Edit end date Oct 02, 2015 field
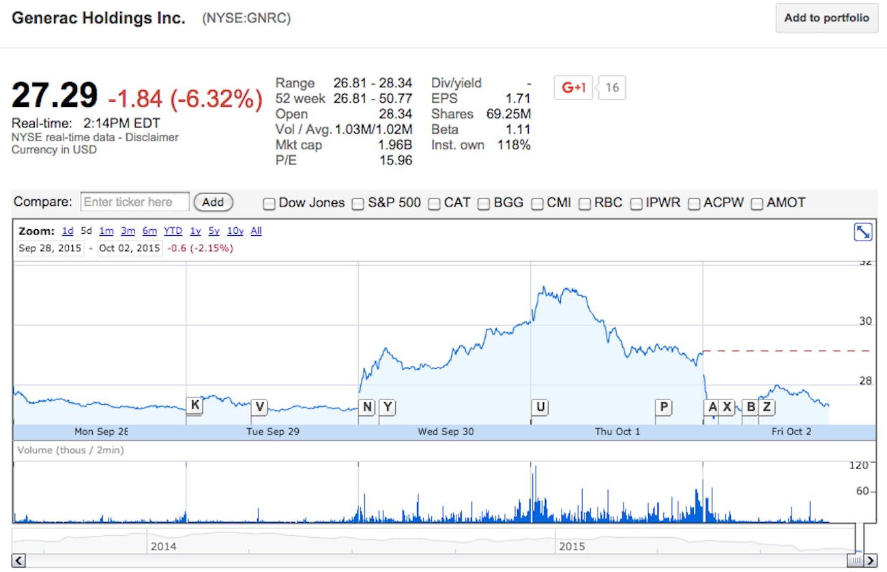This screenshot has height=572, width=887. (x=130, y=248)
